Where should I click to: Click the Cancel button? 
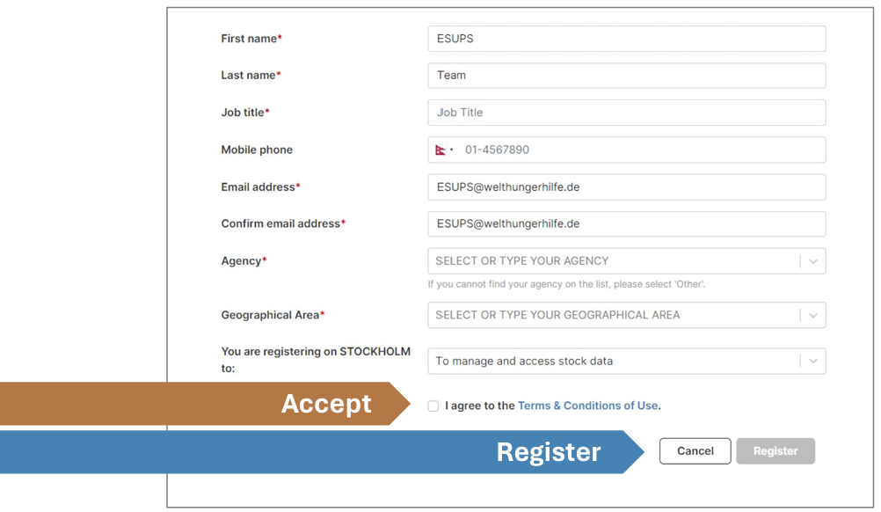pos(695,451)
